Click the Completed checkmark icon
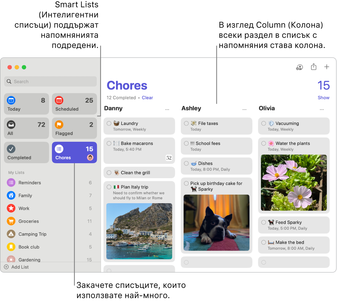 (11, 149)
